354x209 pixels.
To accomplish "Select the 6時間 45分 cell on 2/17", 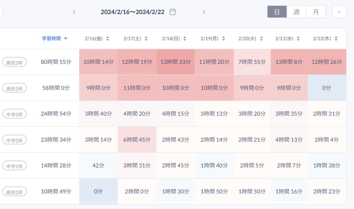I will [137, 140].
